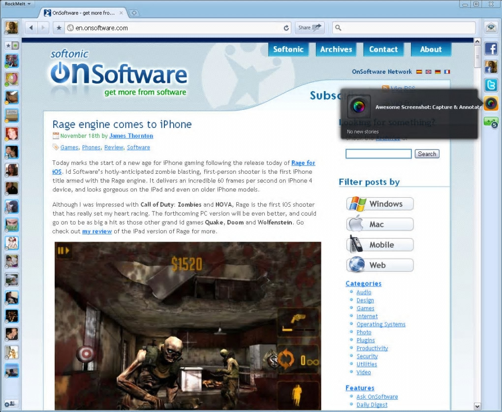The image size is (502, 412).
Task: Open the user profile avatar at top left
Action: [11, 28]
